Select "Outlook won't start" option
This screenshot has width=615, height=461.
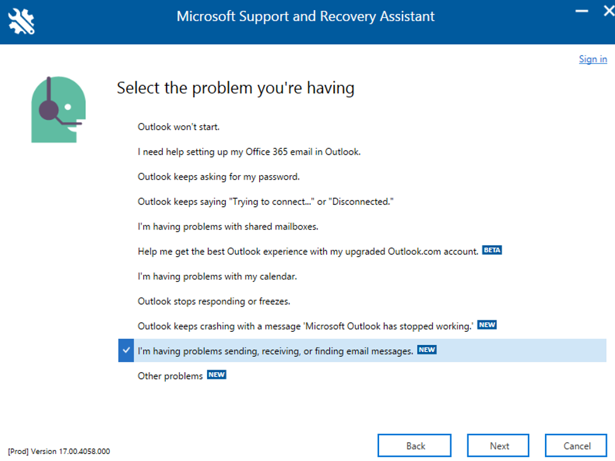[179, 127]
